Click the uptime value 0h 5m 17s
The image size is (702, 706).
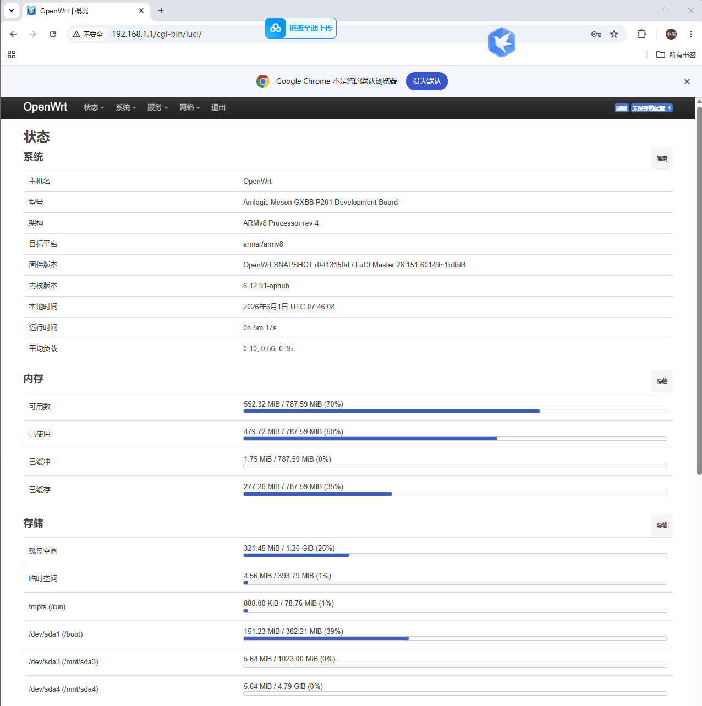260,328
